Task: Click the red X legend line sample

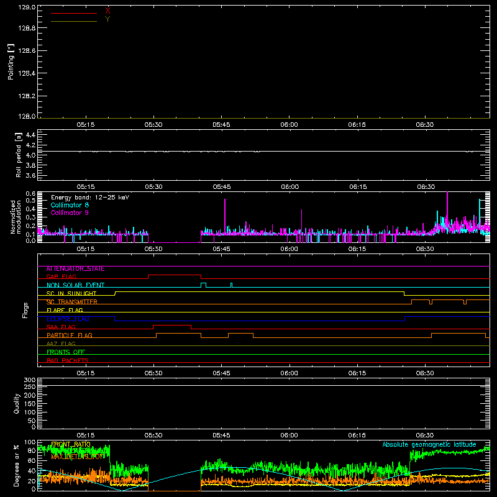Action: (74, 13)
